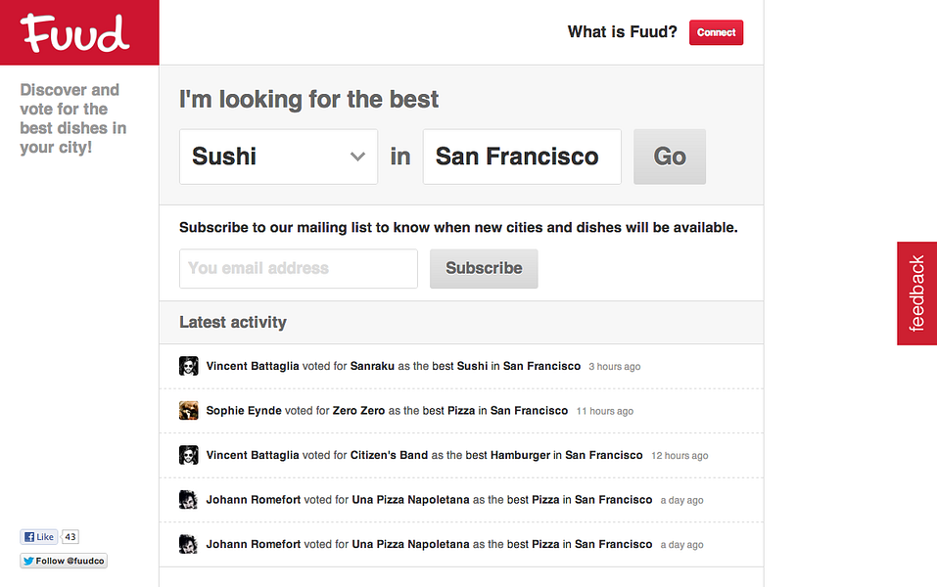Viewport: 937px width, 587px height.
Task: Click the Go button
Action: 670,157
